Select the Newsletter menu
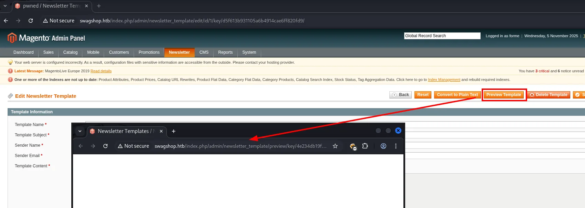The image size is (585, 208). tap(179, 52)
